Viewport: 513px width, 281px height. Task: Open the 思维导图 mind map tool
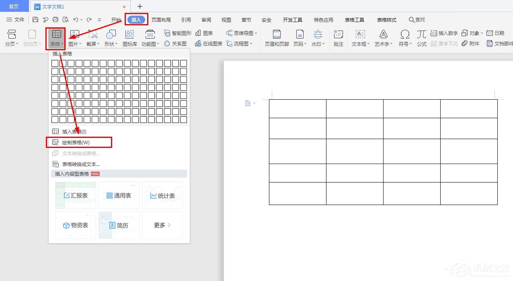tap(240, 33)
